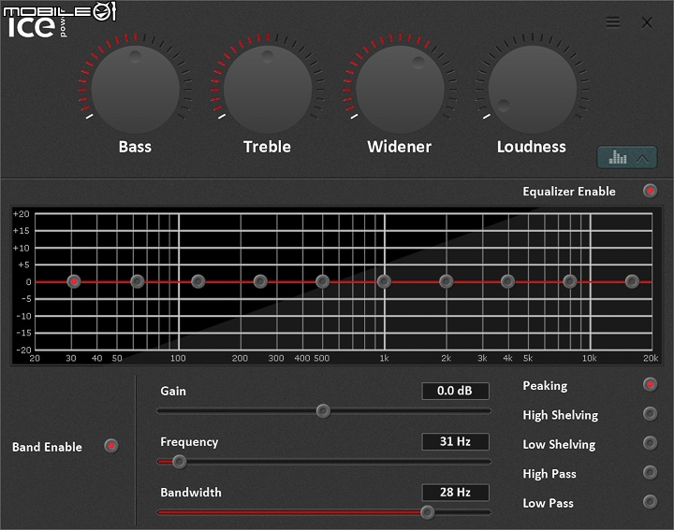
Task: Click the Low Shelving label text
Action: pyautogui.click(x=559, y=444)
